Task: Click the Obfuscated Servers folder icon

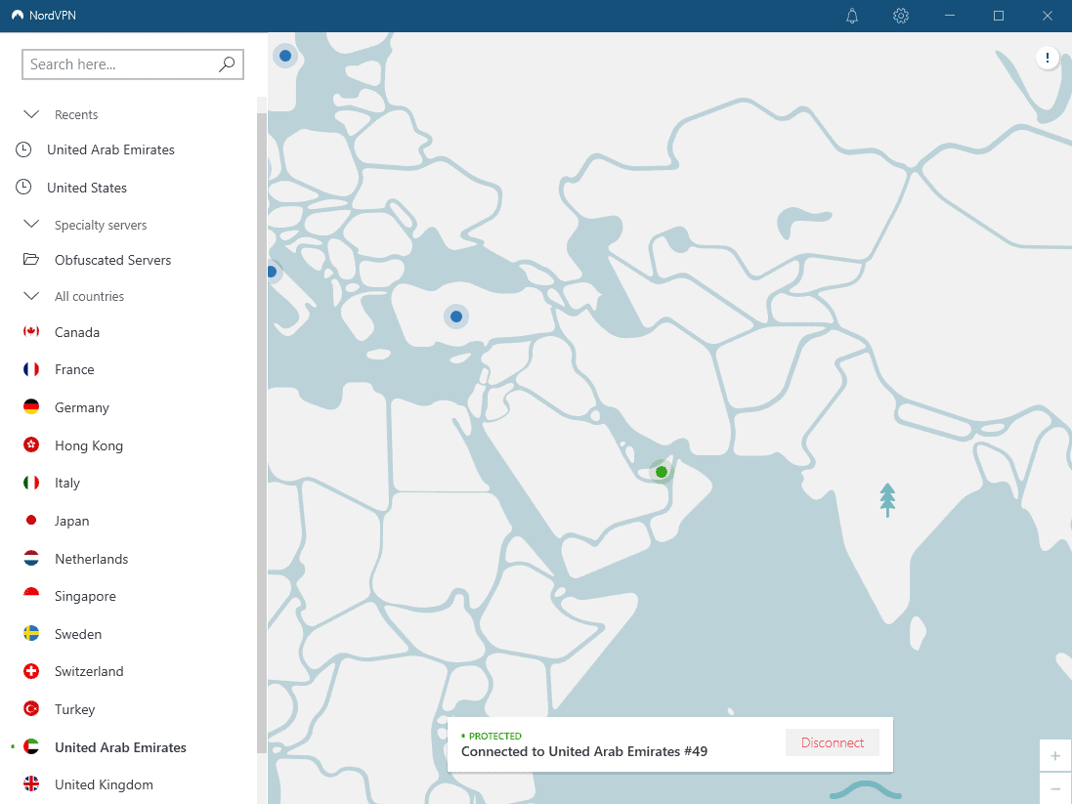Action: point(31,260)
